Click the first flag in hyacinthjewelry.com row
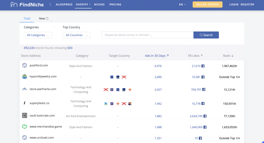This screenshot has height=143, width=264. click(112, 77)
